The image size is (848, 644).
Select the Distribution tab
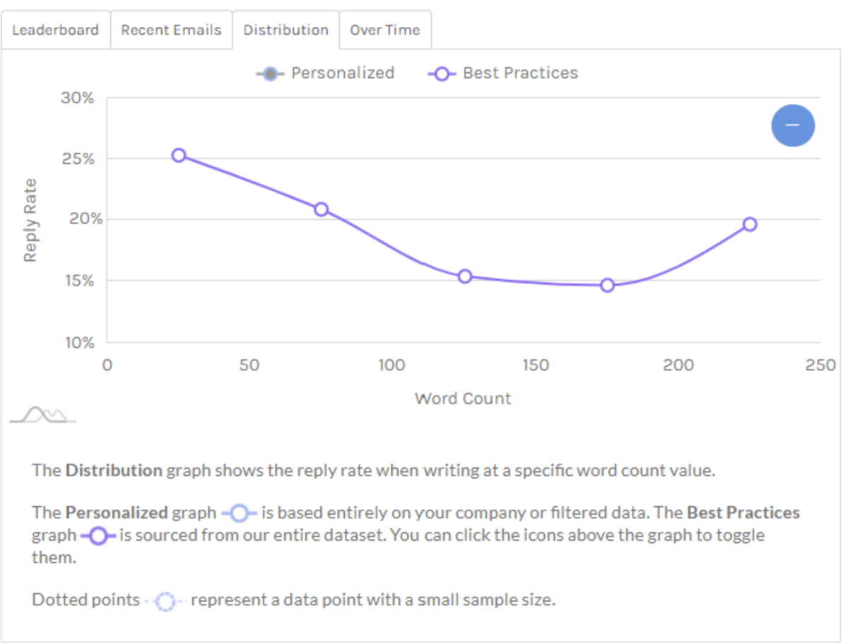pyautogui.click(x=286, y=30)
